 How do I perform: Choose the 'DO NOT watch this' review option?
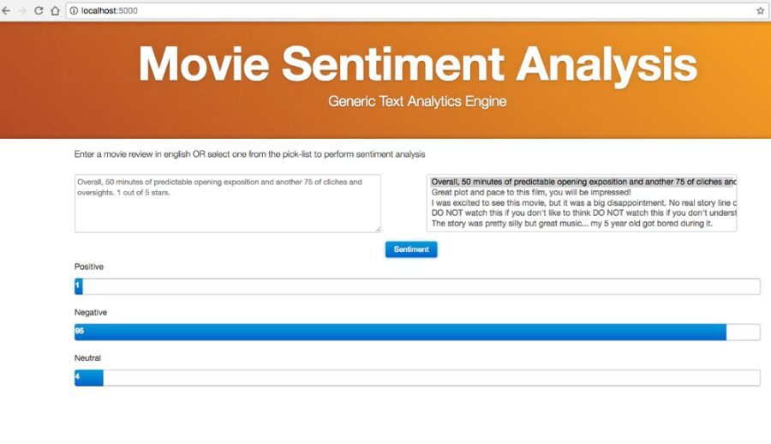pyautogui.click(x=582, y=213)
